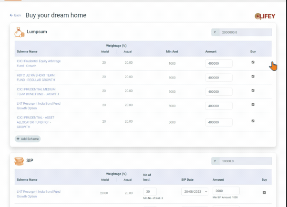Open the SIP Date dropdown
The image size is (287, 207).
pyautogui.click(x=195, y=191)
